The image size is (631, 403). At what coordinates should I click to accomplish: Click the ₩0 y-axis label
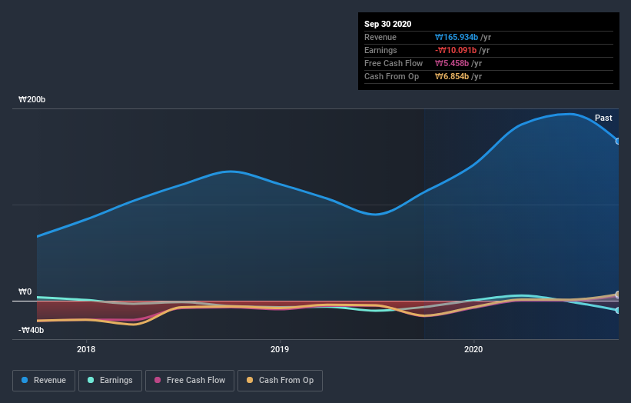click(x=25, y=291)
